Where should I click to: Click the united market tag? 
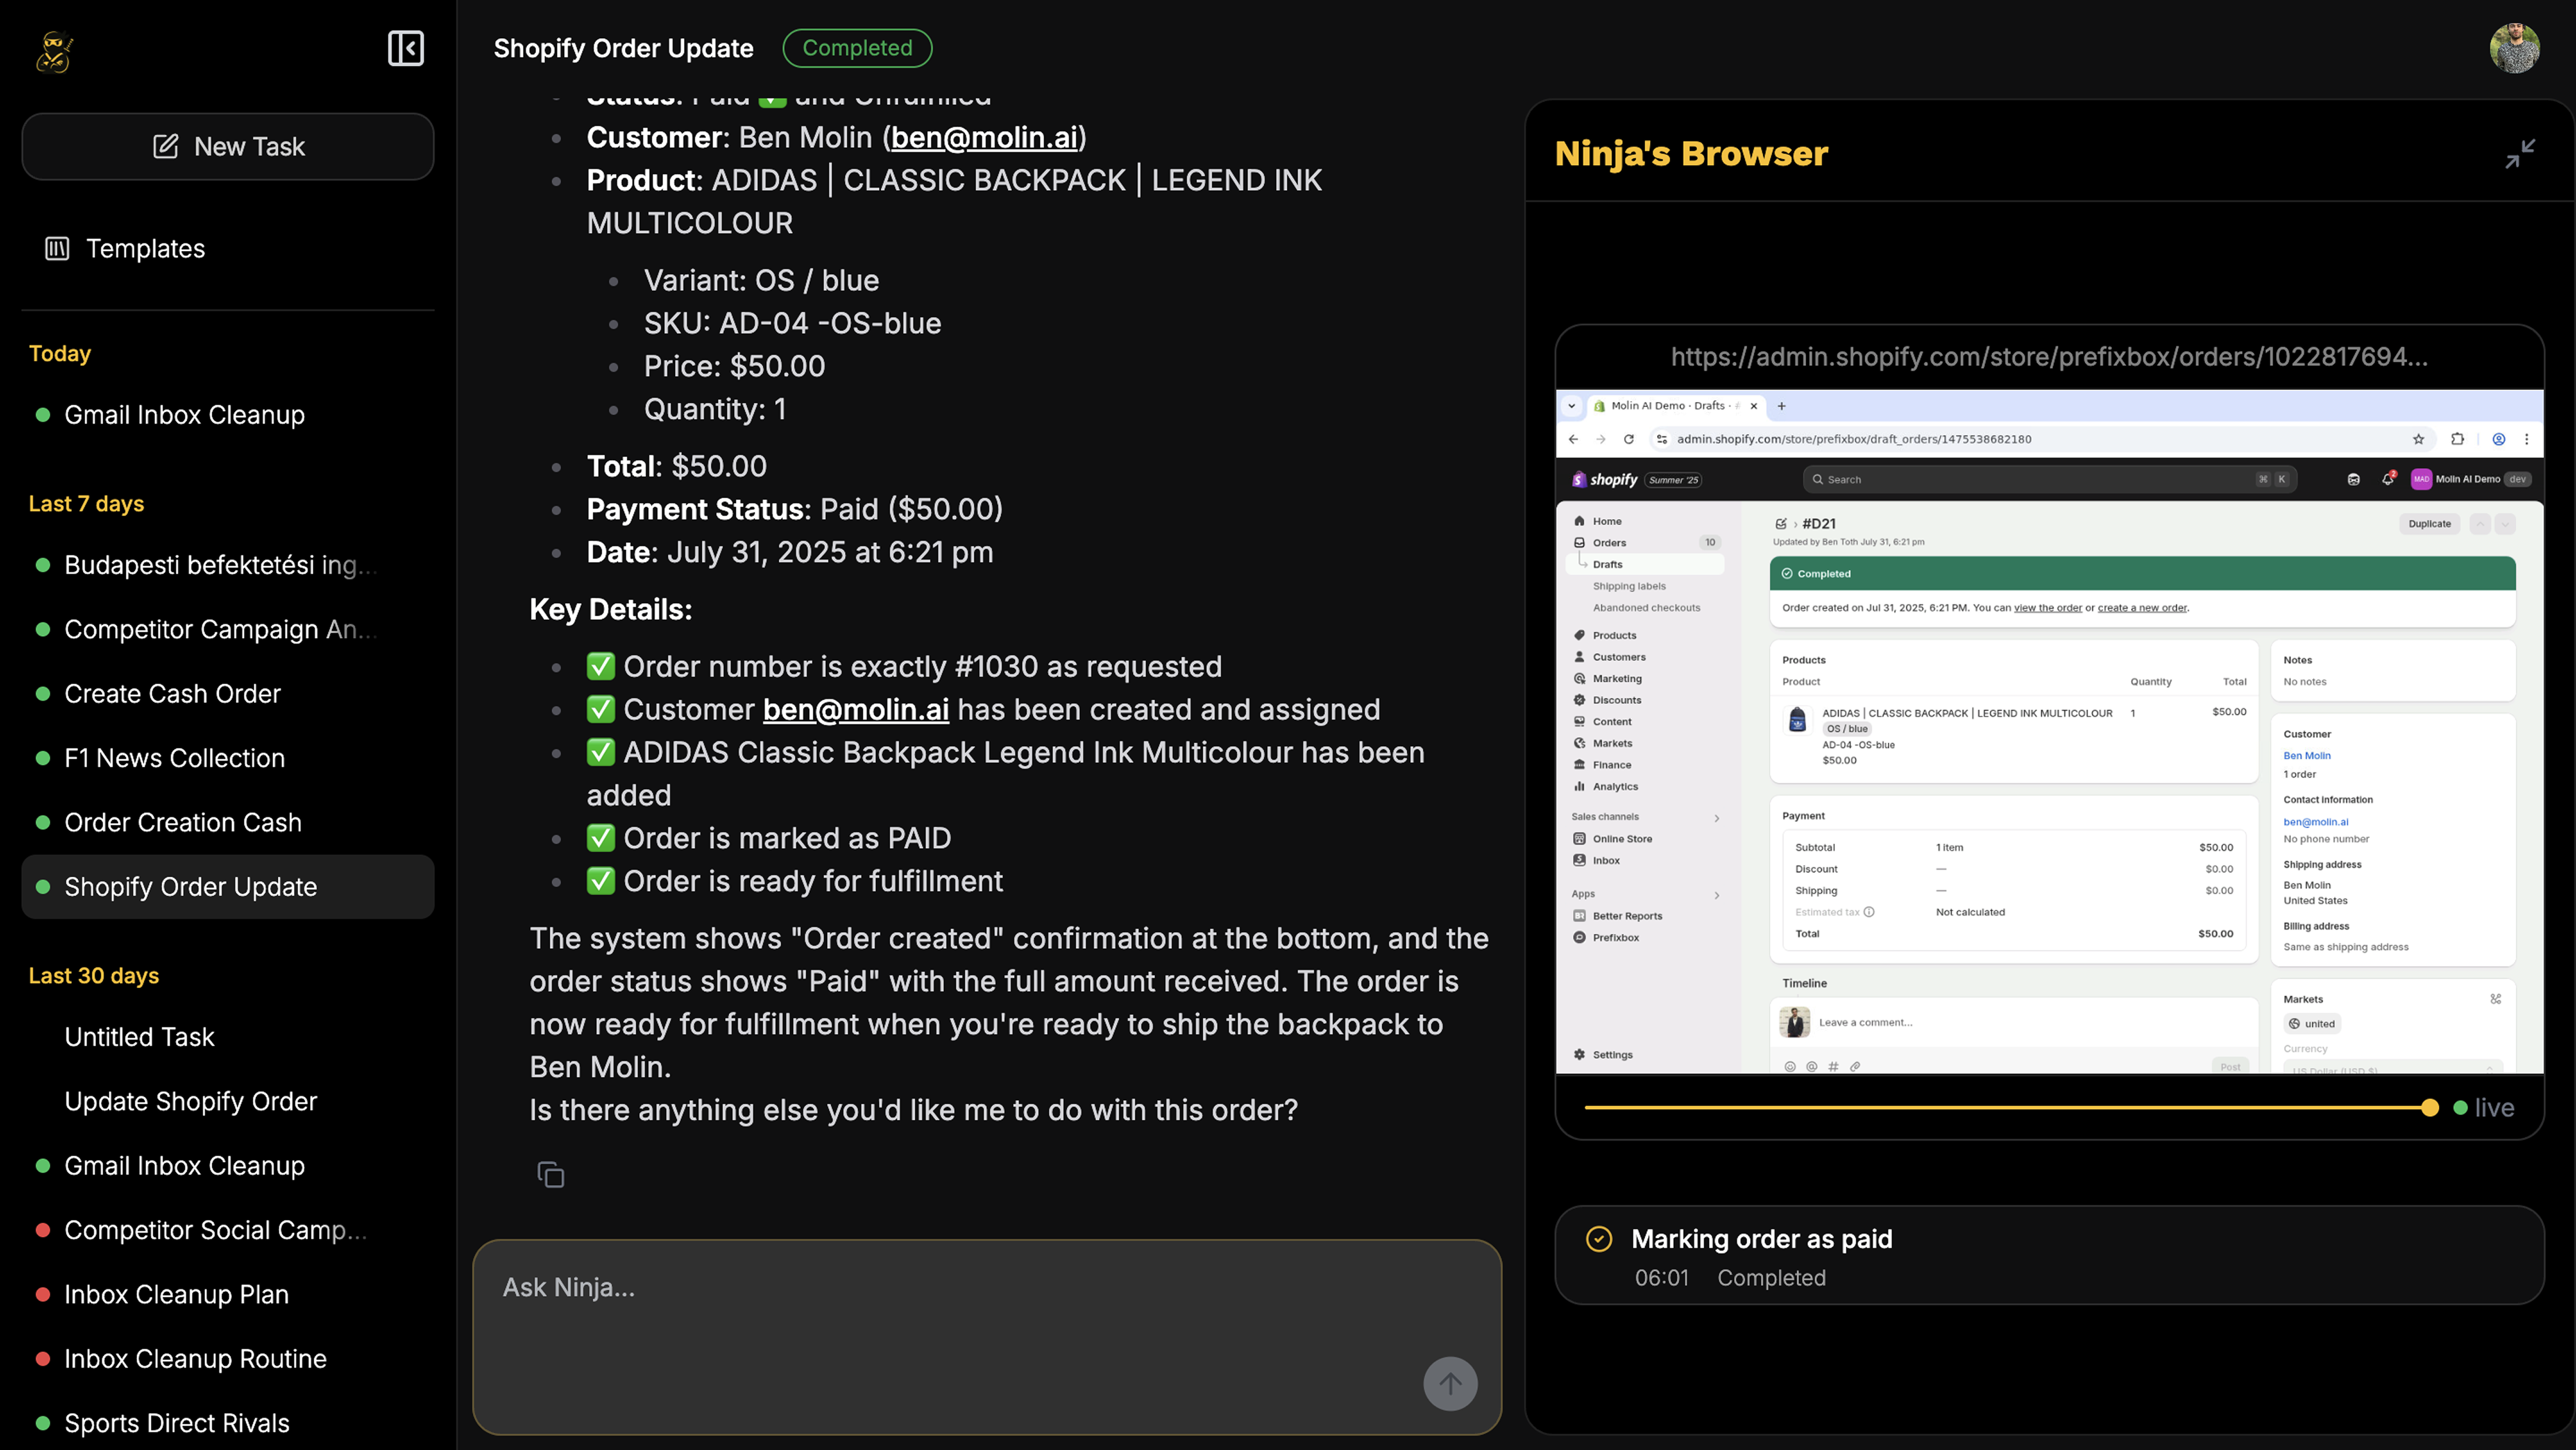point(2312,1023)
